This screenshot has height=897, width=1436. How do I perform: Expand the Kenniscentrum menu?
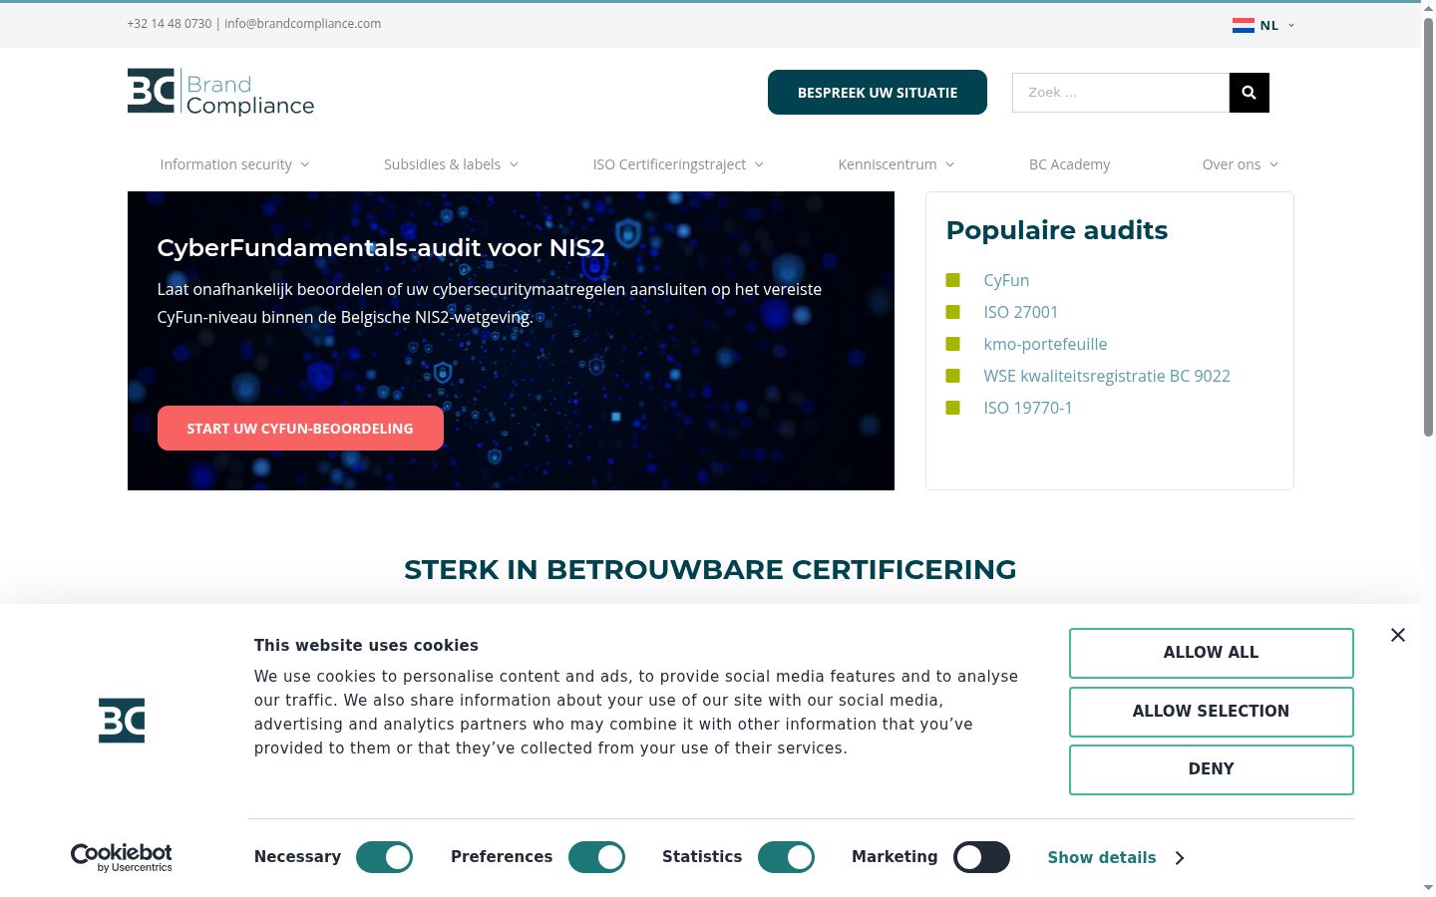[x=897, y=164]
